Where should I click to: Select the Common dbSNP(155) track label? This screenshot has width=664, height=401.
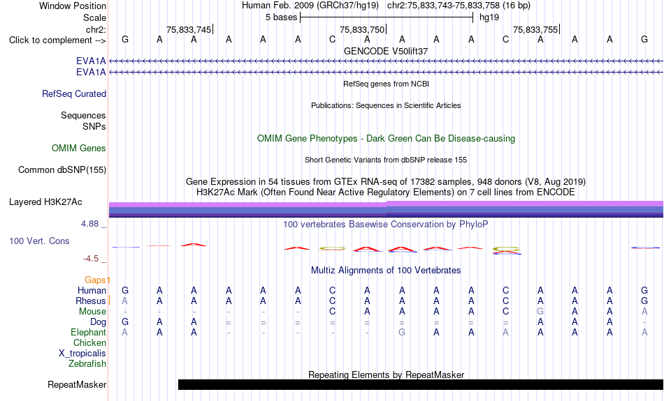62,170
